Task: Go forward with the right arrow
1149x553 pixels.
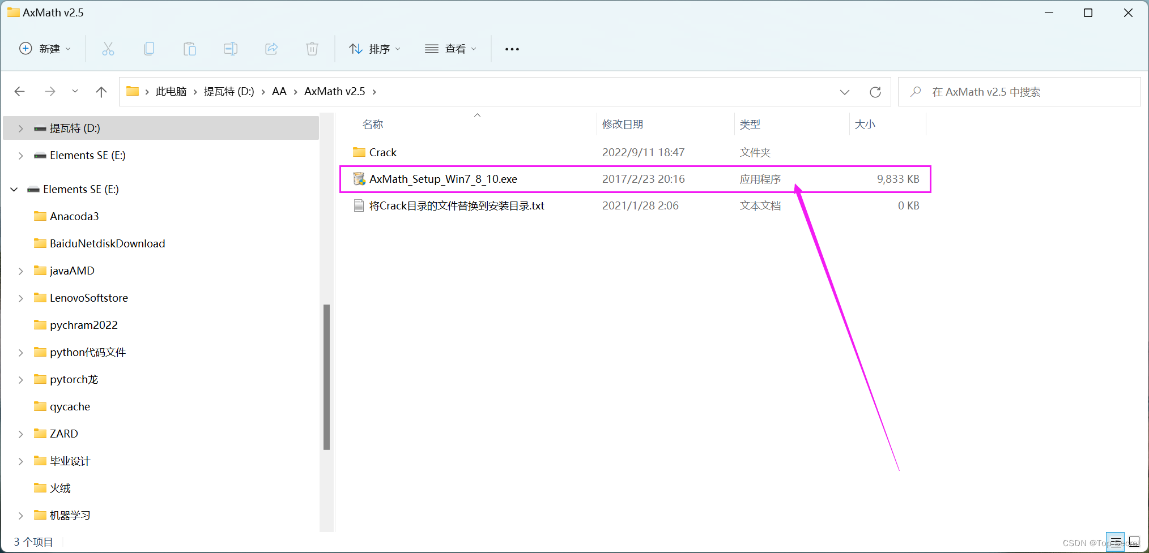Action: click(50, 92)
